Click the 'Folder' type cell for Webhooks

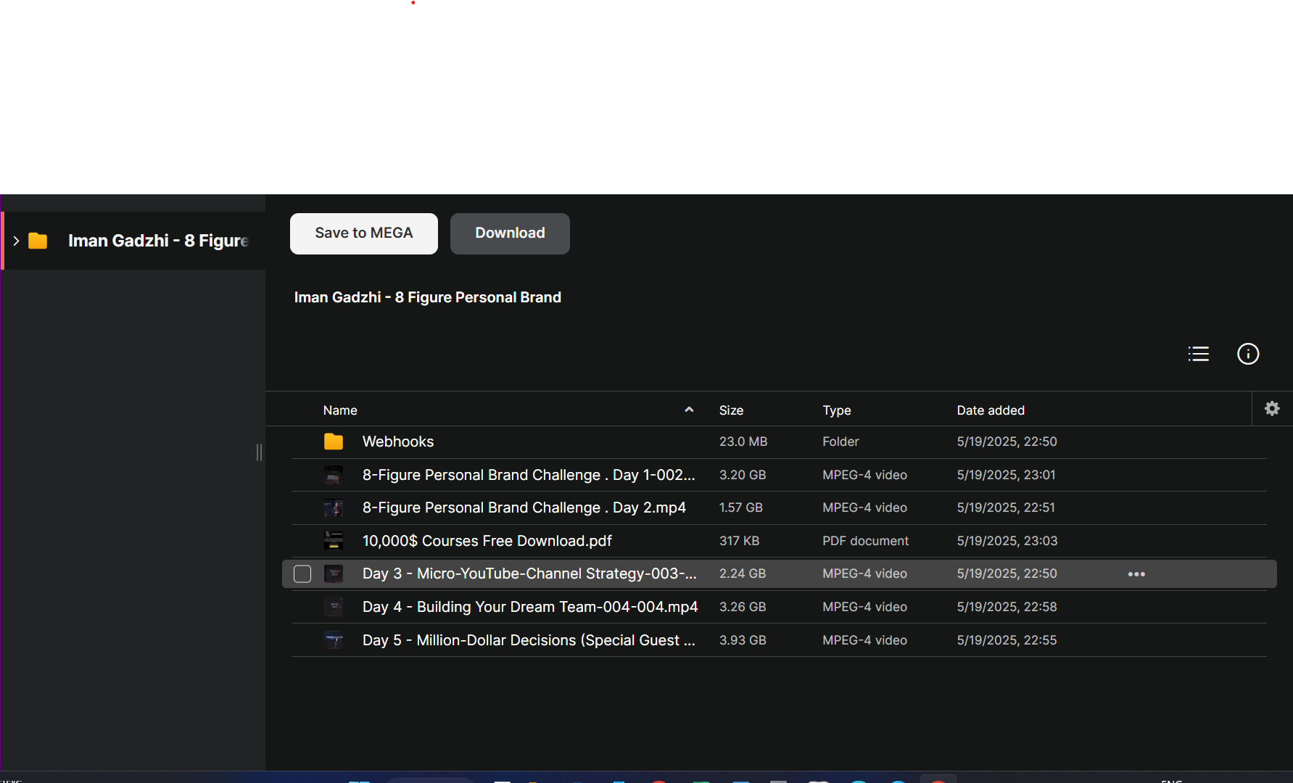pyautogui.click(x=840, y=442)
